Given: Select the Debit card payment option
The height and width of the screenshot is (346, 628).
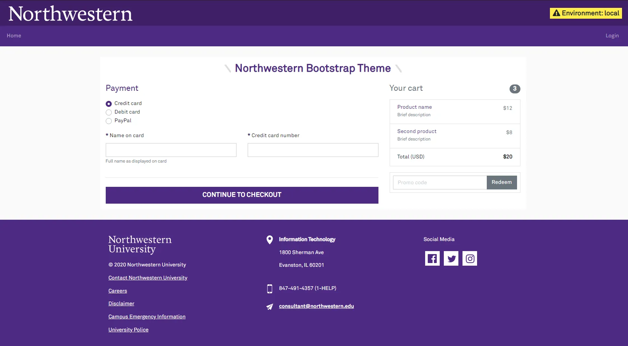Looking at the screenshot, I should point(109,112).
